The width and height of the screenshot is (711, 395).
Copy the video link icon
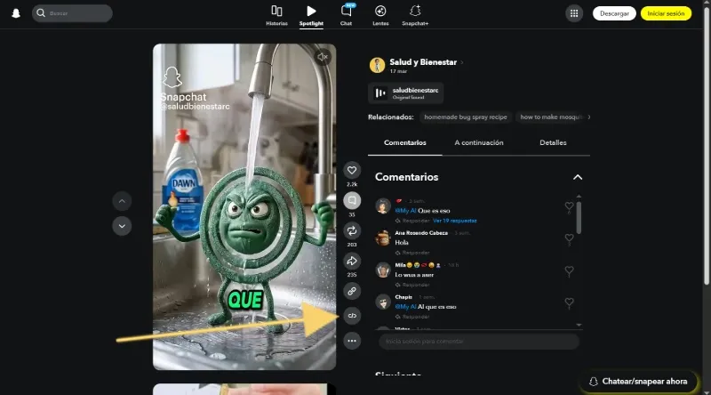[x=352, y=291]
